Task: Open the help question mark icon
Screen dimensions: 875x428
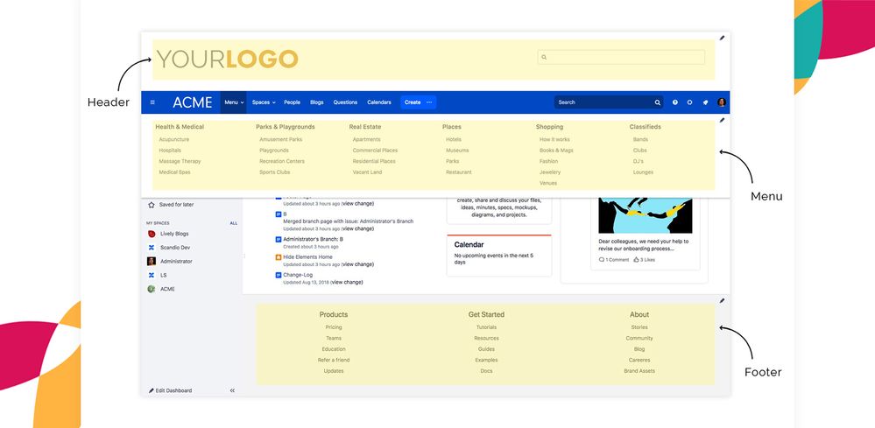Action: [x=675, y=102]
